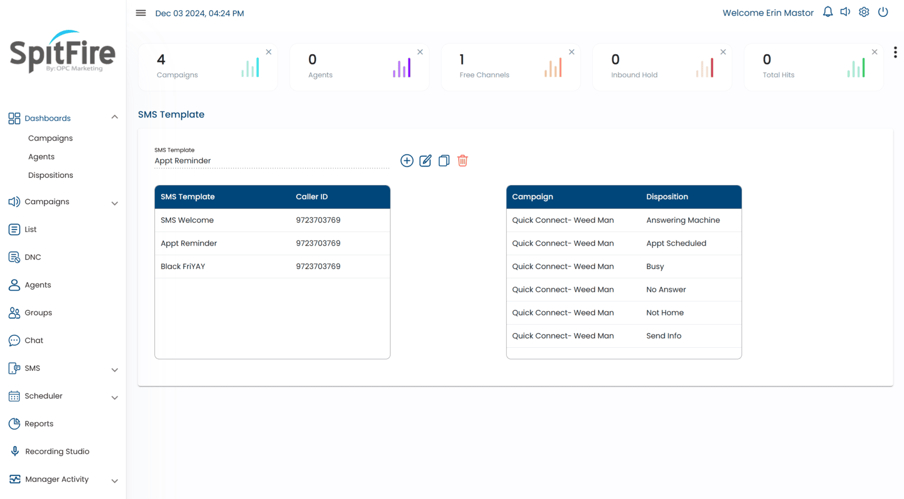Viewport: 904px width, 499px height.
Task: Close the Free Channels card
Action: [x=572, y=52]
